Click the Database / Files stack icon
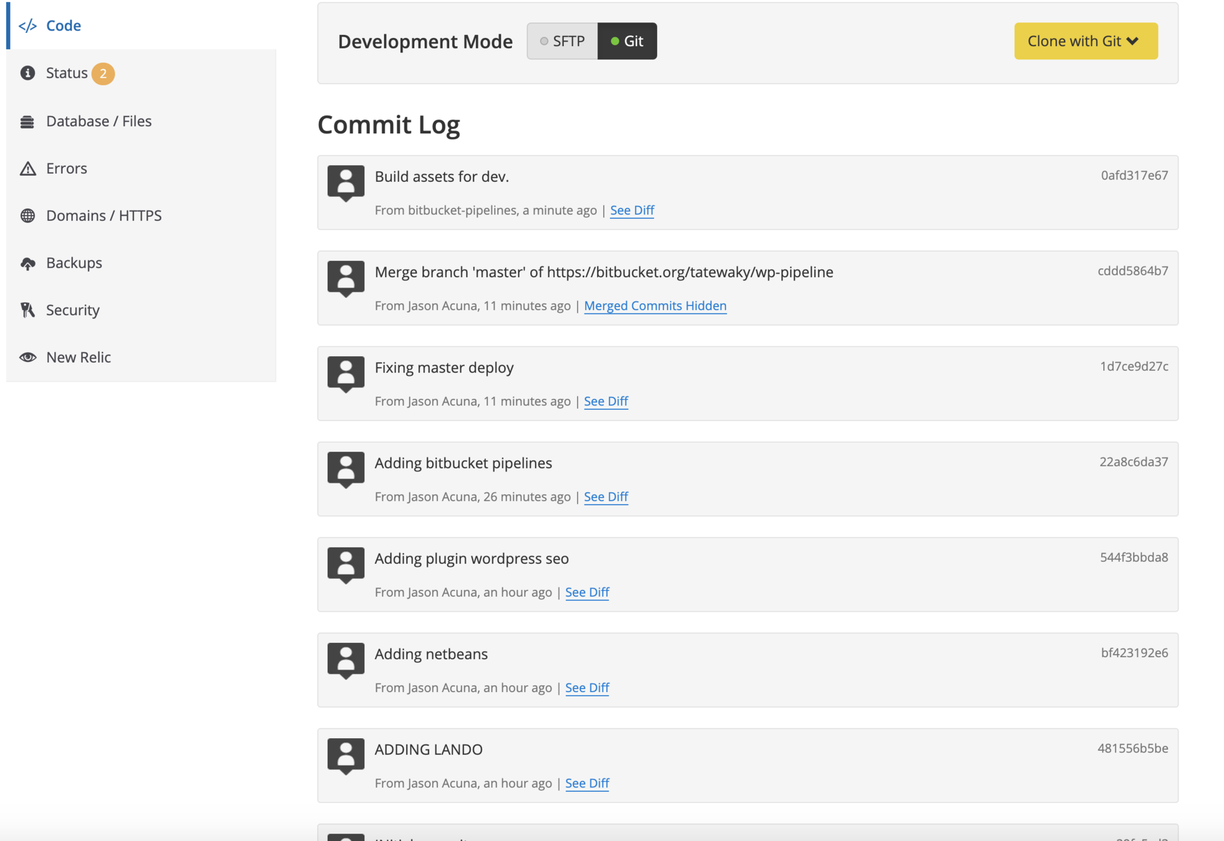The image size is (1224, 841). 27,121
